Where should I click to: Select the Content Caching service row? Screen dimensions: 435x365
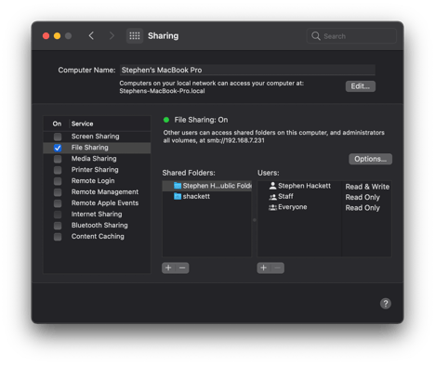click(97, 237)
